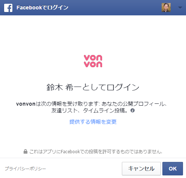The width and height of the screenshot is (186, 178).
Task: Click empty area of blue header bar
Action: [112, 7]
